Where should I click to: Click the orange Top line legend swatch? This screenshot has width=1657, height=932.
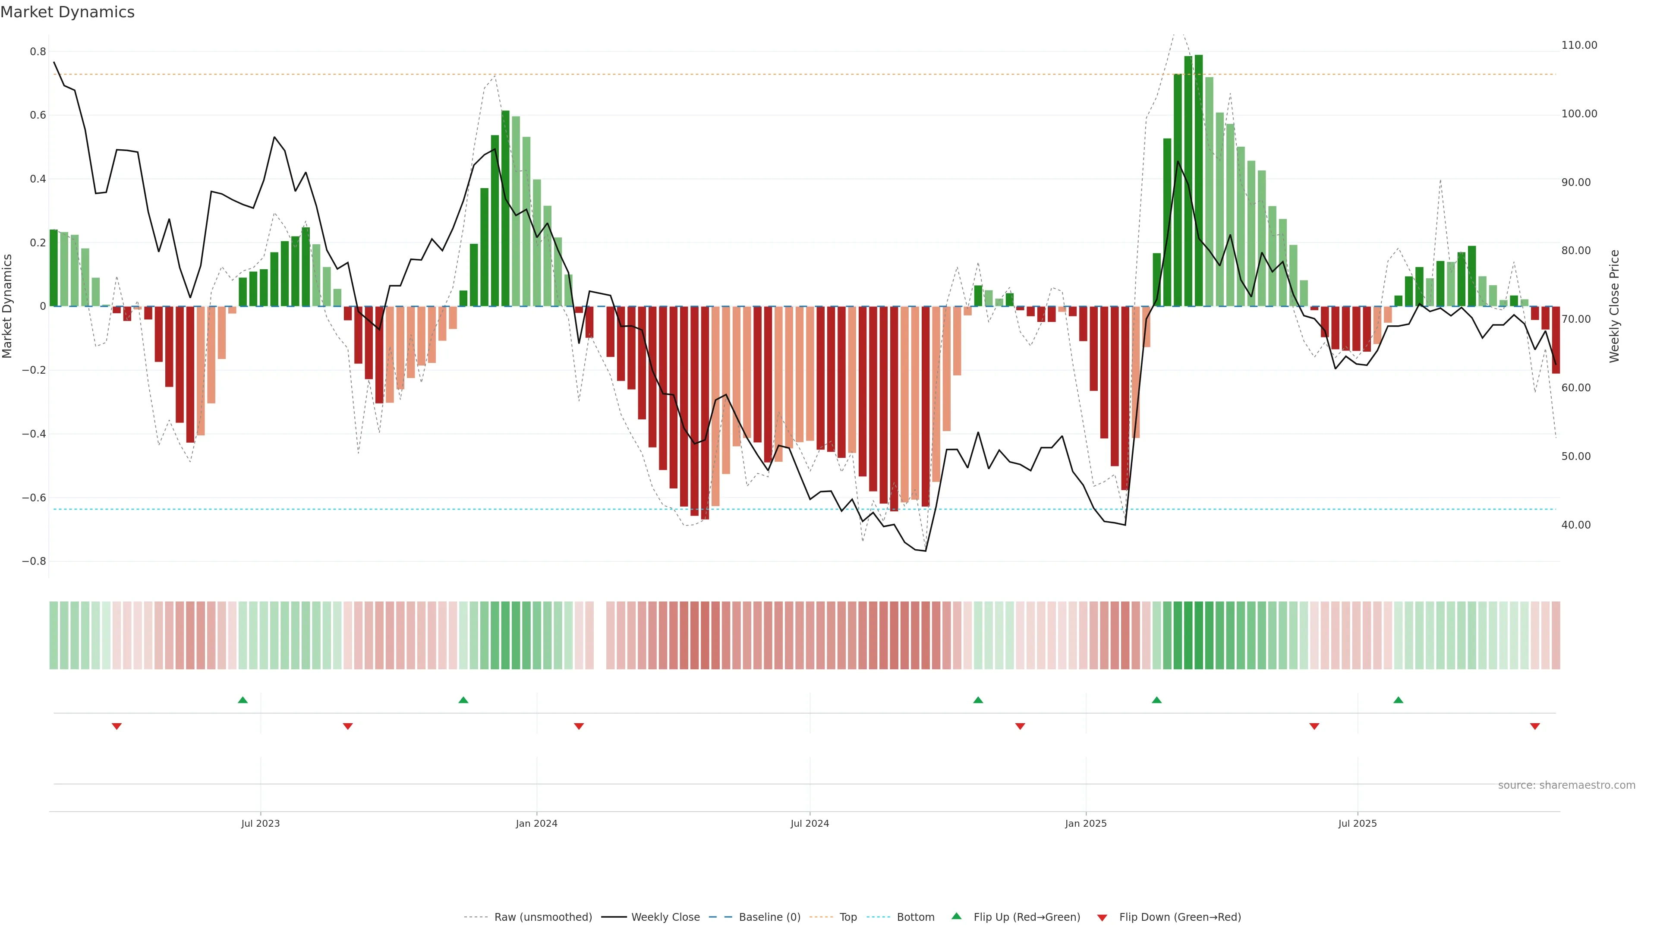[821, 917]
